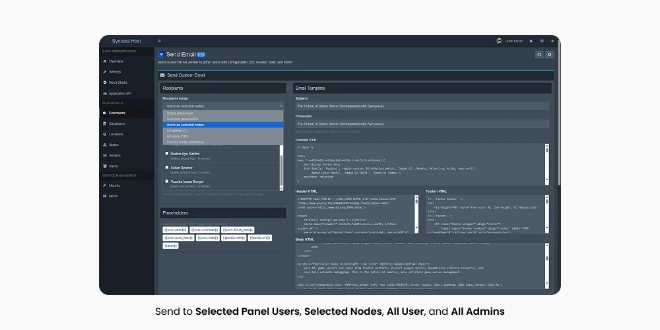Open the extension settings gear button
Screen dimensions: 660x330
(549, 54)
